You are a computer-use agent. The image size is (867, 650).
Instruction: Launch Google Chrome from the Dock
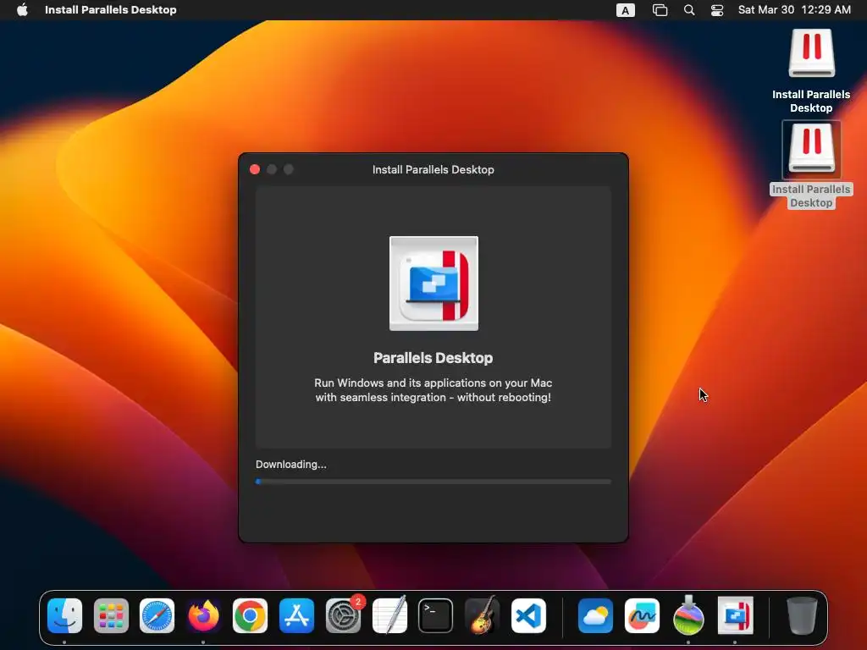point(250,615)
